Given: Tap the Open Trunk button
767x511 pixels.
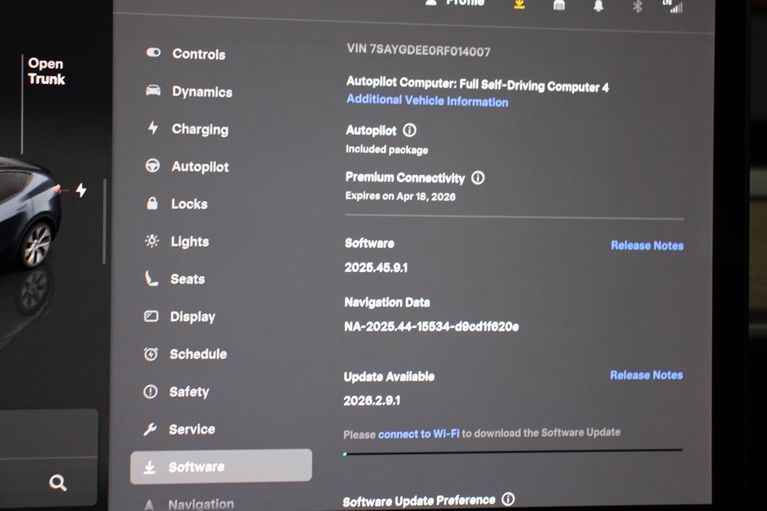Looking at the screenshot, I should pos(46,71).
